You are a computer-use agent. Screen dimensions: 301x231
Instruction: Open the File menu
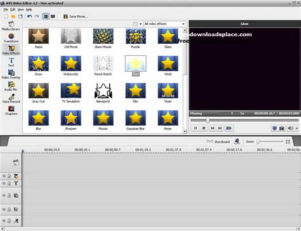pos(6,10)
